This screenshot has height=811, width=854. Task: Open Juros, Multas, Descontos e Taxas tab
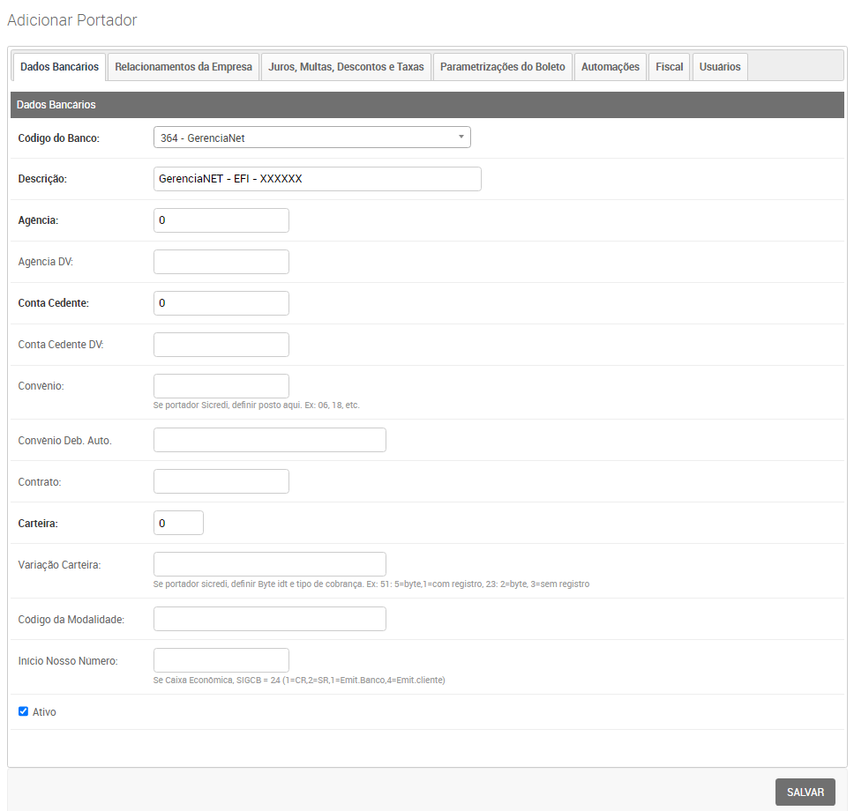click(x=346, y=67)
